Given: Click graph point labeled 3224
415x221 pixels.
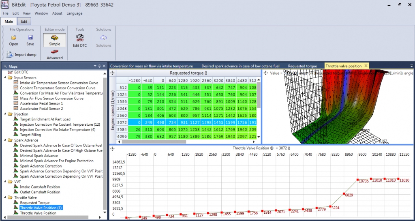Looking at the screenshot, I should point(330,206).
